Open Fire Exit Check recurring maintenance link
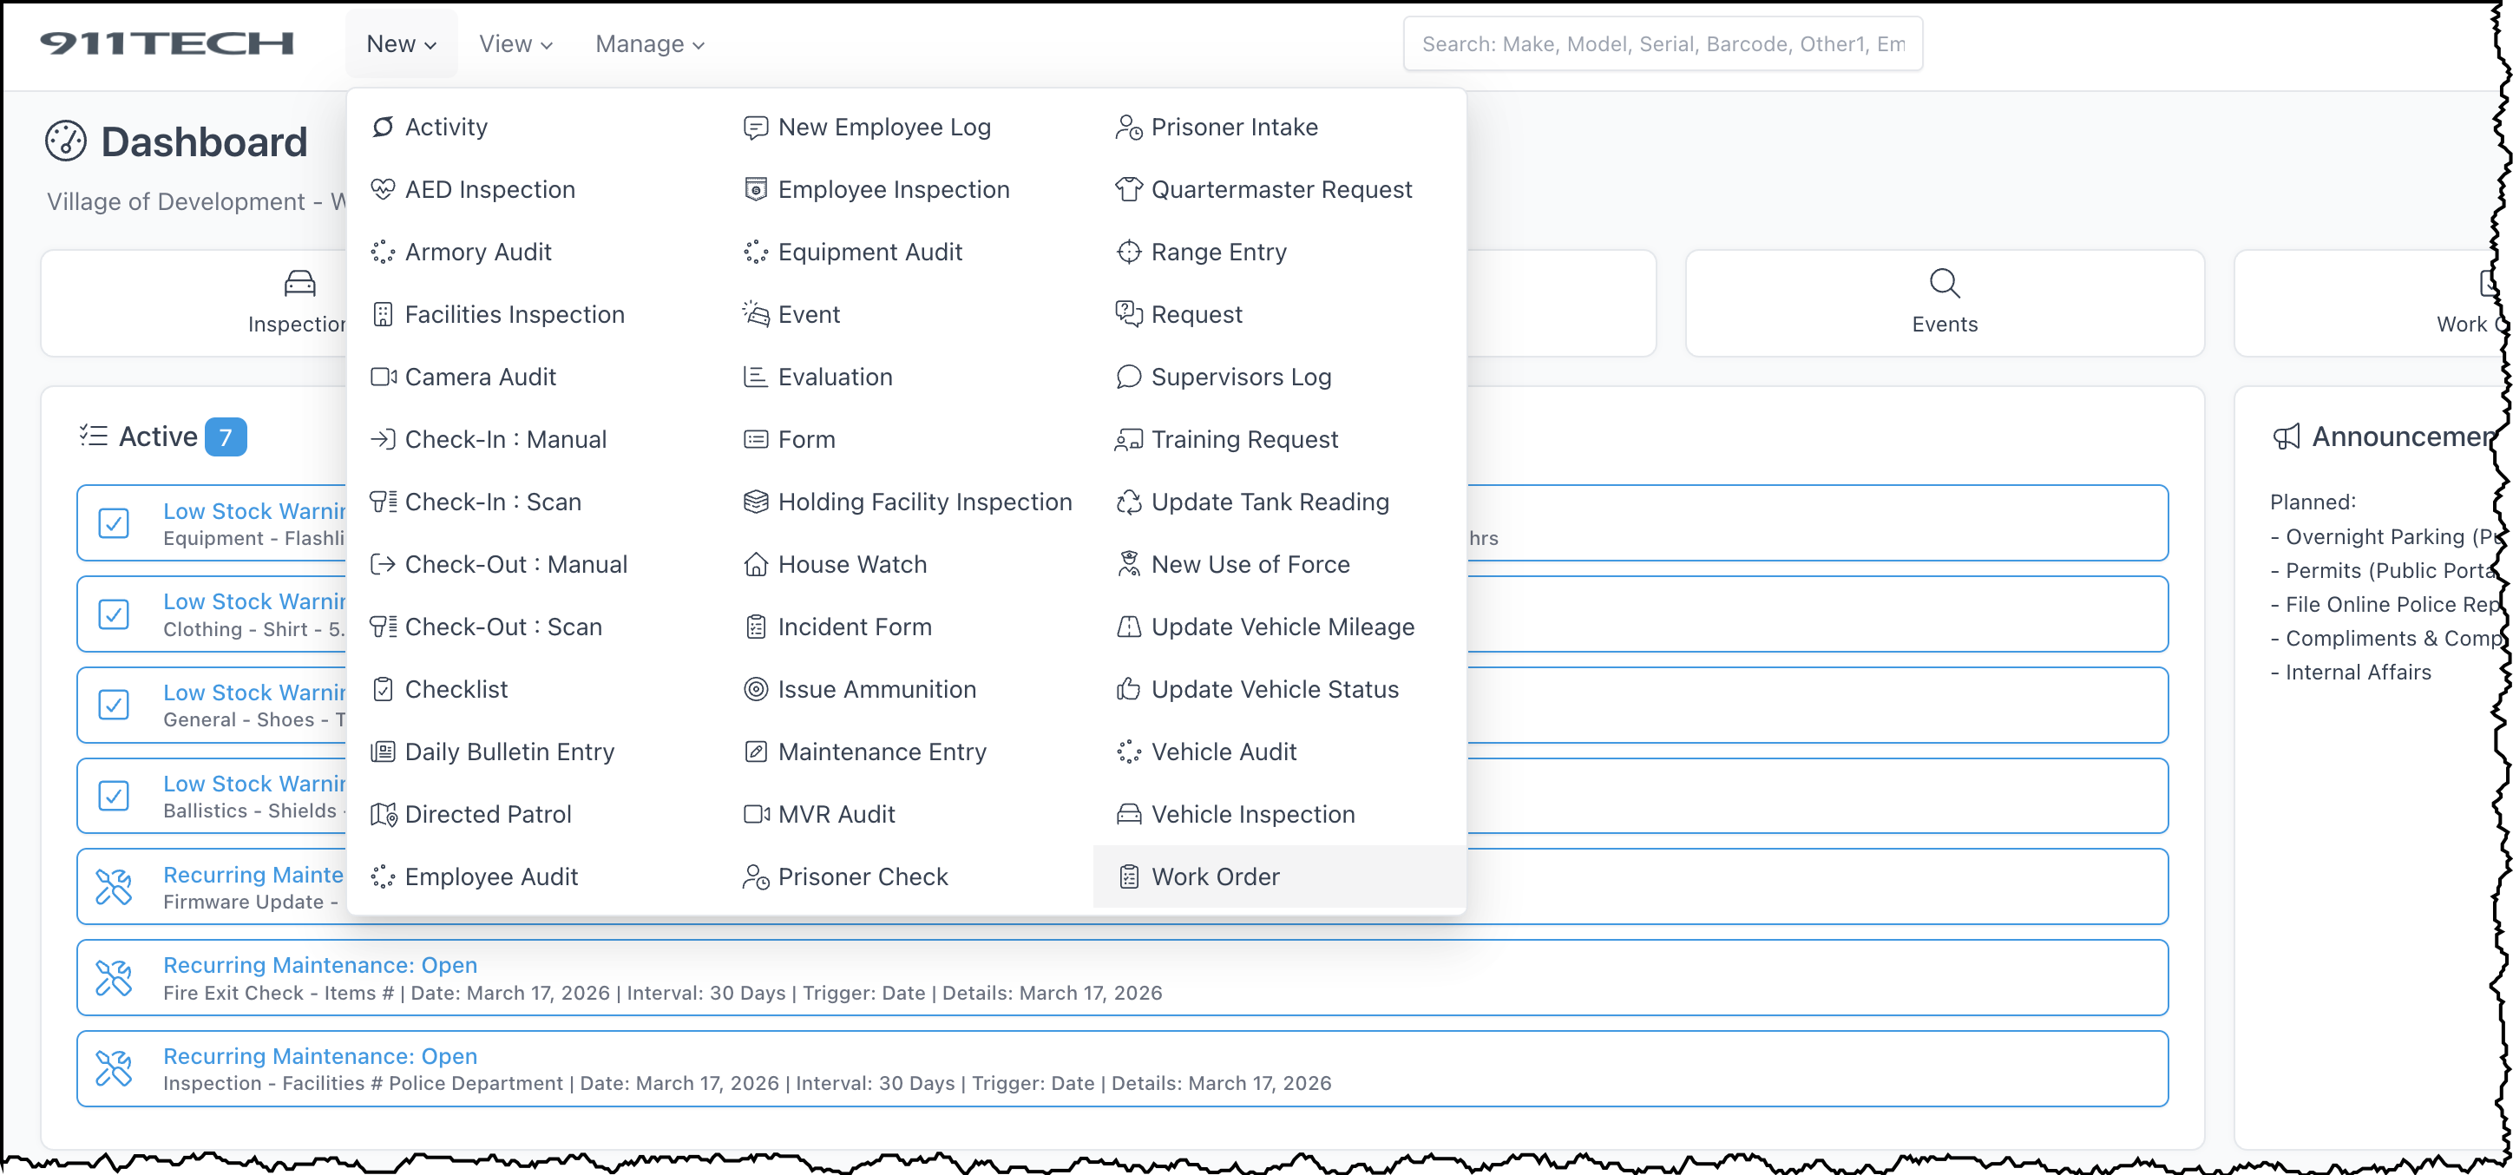Image resolution: width=2513 pixels, height=1175 pixels. pyautogui.click(x=320, y=964)
